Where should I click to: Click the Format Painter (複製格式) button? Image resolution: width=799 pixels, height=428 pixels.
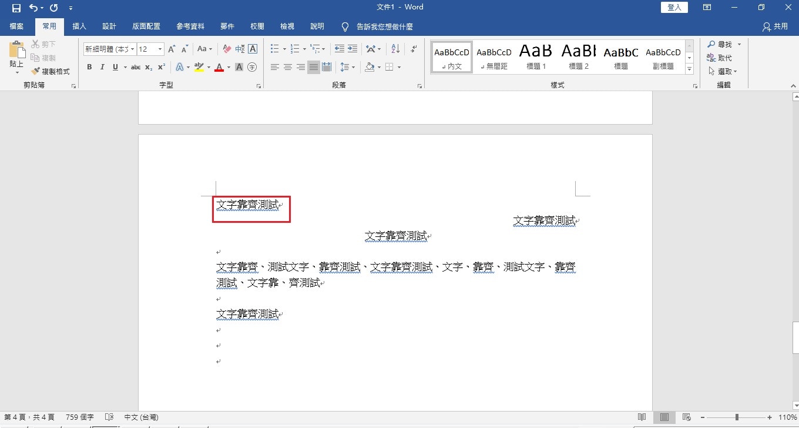point(51,71)
